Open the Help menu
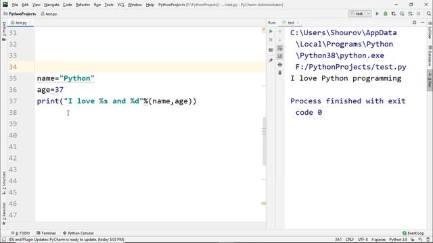 [150, 5]
